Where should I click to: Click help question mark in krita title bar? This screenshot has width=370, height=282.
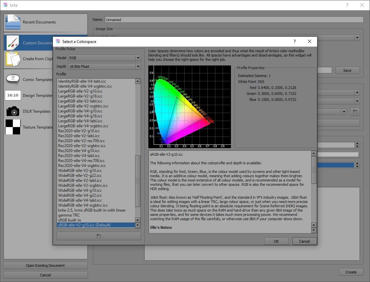tap(347, 5)
